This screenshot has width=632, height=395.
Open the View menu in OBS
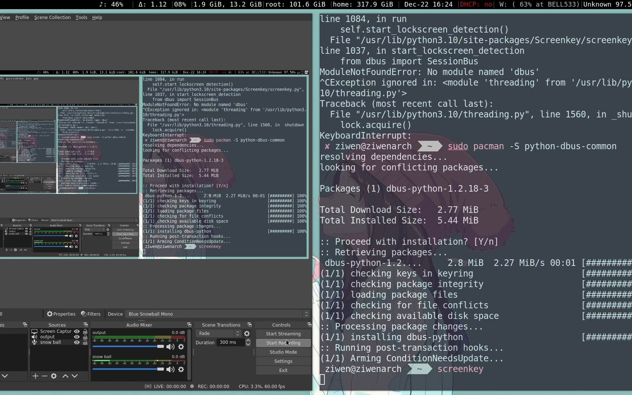[x=5, y=17]
